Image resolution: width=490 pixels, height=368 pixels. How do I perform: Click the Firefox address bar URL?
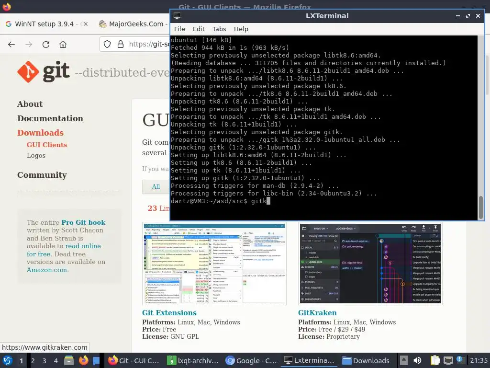click(x=149, y=44)
